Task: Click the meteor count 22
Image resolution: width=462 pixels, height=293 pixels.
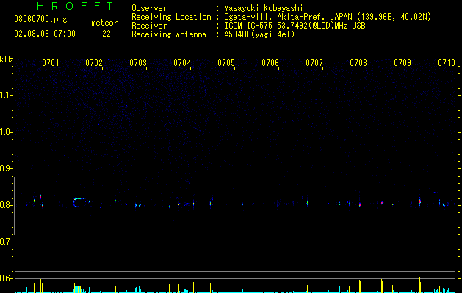Action: click(x=107, y=34)
